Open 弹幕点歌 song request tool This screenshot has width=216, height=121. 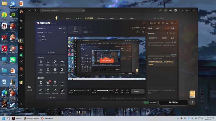tap(62, 71)
